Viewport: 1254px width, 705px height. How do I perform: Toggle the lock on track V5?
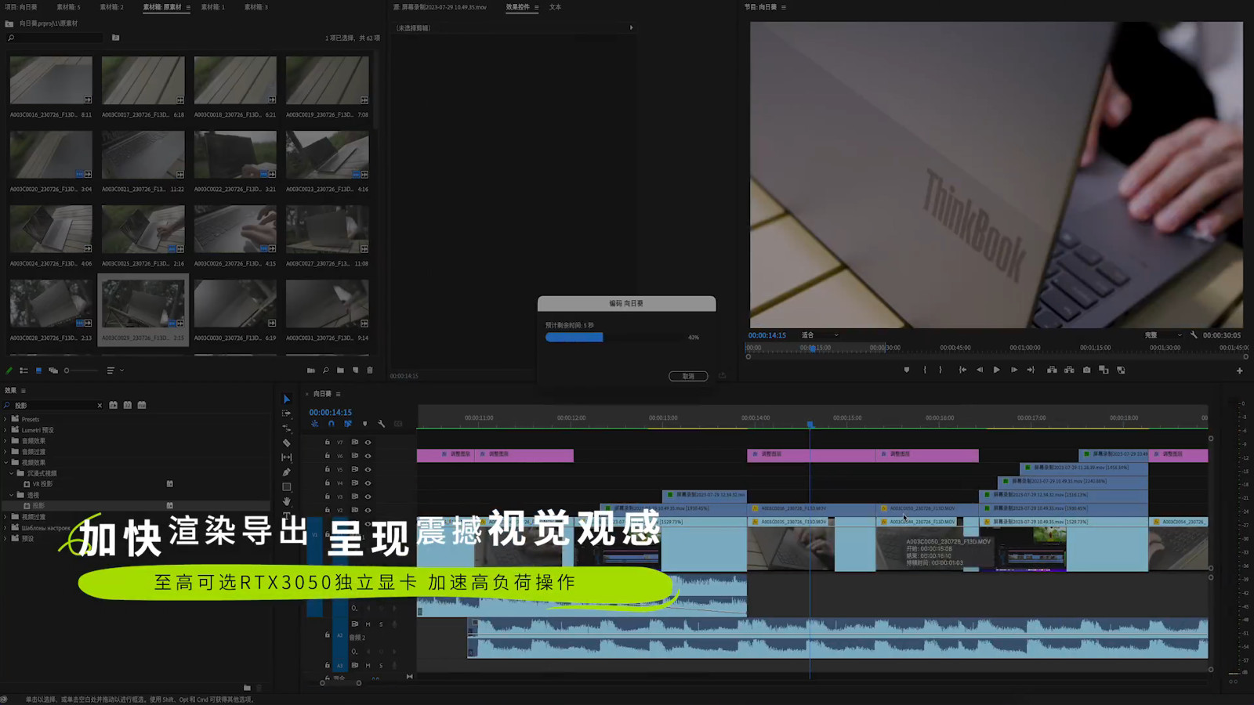point(328,469)
